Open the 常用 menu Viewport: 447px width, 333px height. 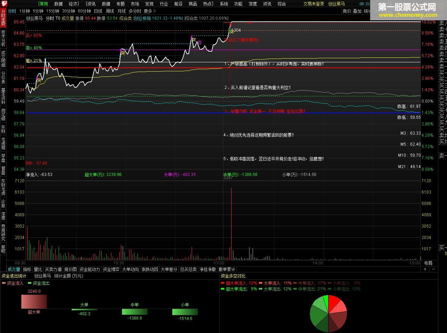click(43, 4)
